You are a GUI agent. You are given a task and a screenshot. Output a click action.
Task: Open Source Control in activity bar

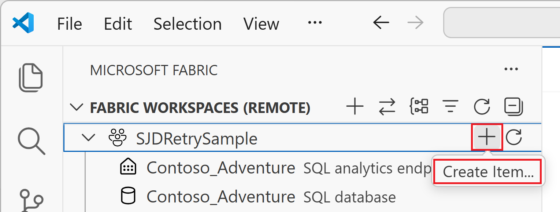(31, 200)
